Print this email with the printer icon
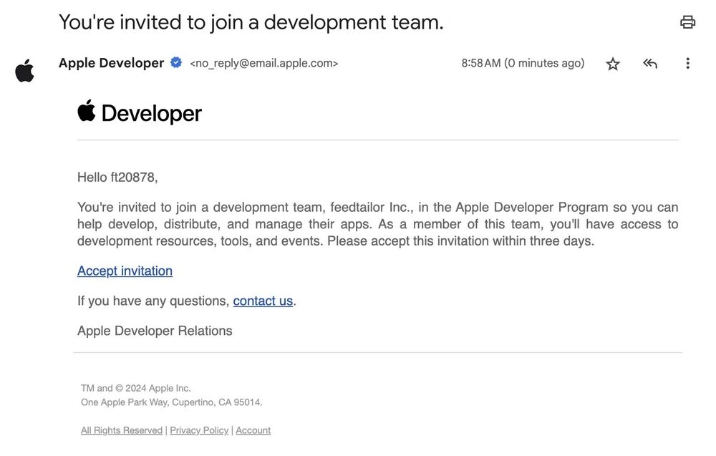716x456 pixels. pos(687,22)
